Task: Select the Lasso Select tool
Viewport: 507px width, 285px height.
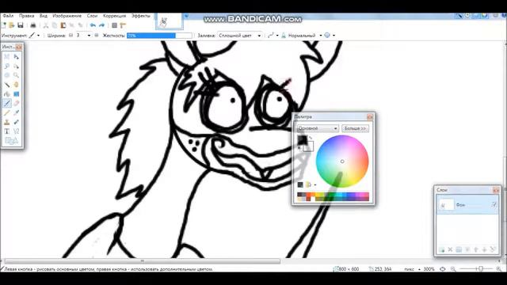Action: (x=7, y=66)
